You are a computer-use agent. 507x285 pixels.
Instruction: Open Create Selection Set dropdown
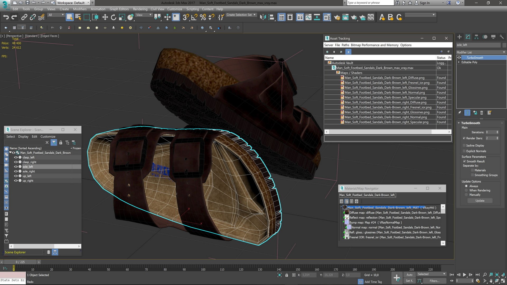tap(241, 15)
